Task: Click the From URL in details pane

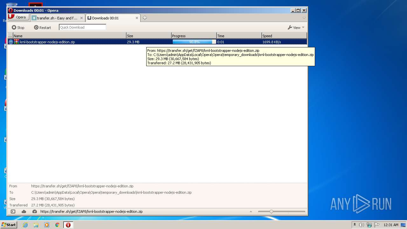Action: [82, 186]
